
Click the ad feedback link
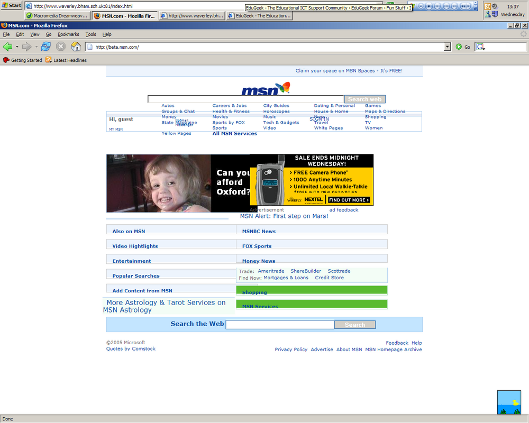click(344, 210)
